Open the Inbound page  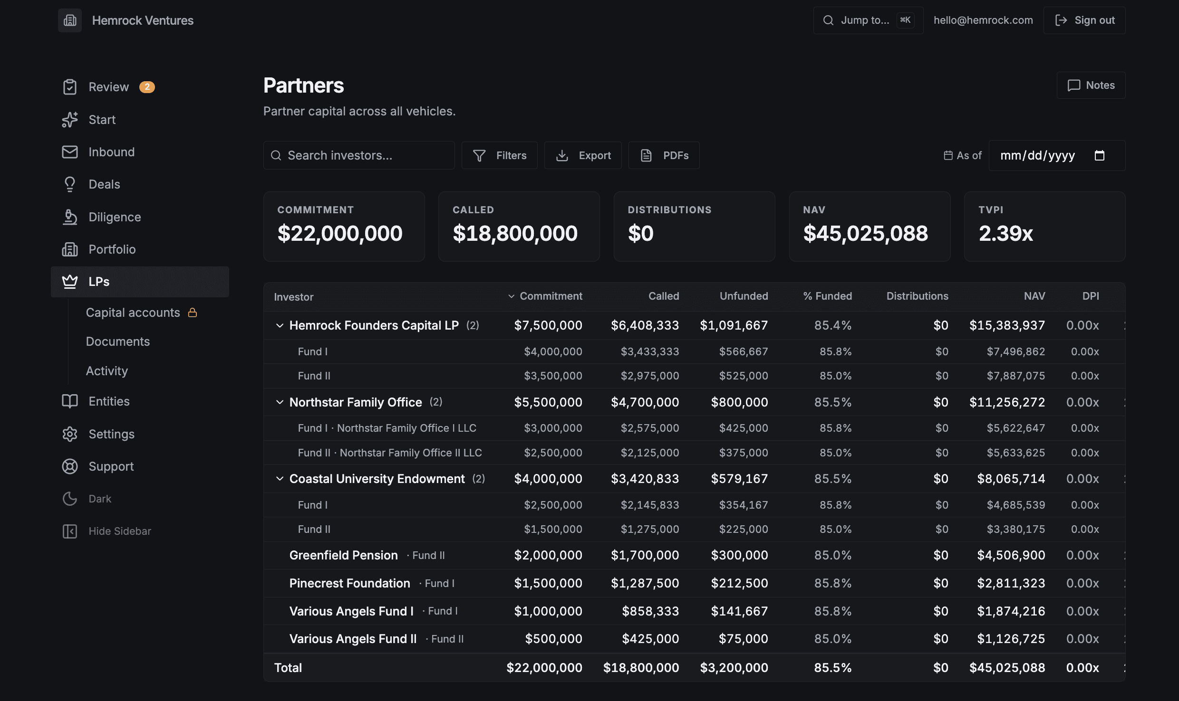(140, 152)
